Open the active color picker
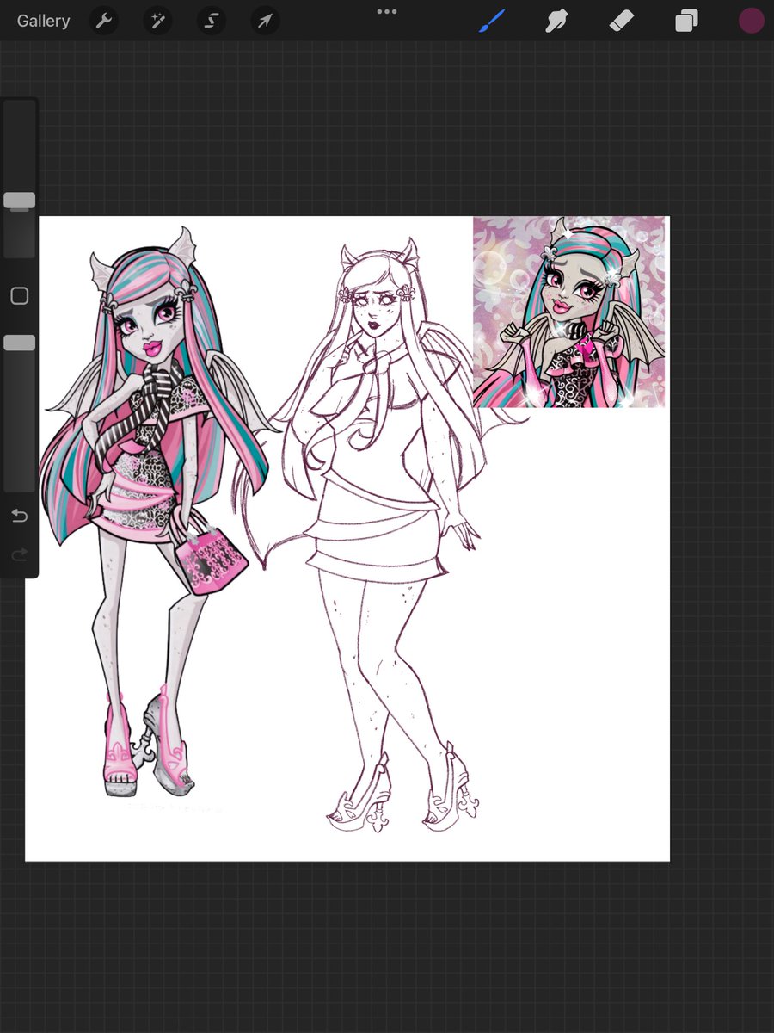 click(752, 22)
